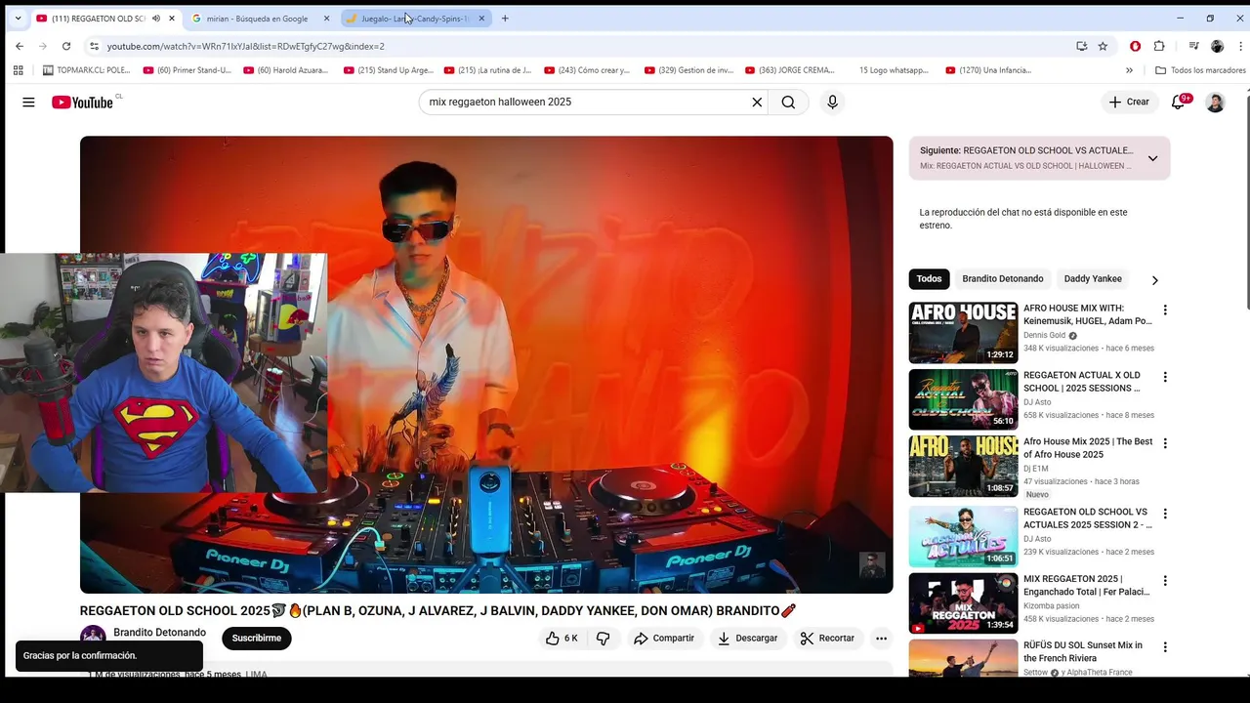Image resolution: width=1250 pixels, height=703 pixels.
Task: Open options for MIX REGGAETON 2025 video
Action: pos(1164,581)
